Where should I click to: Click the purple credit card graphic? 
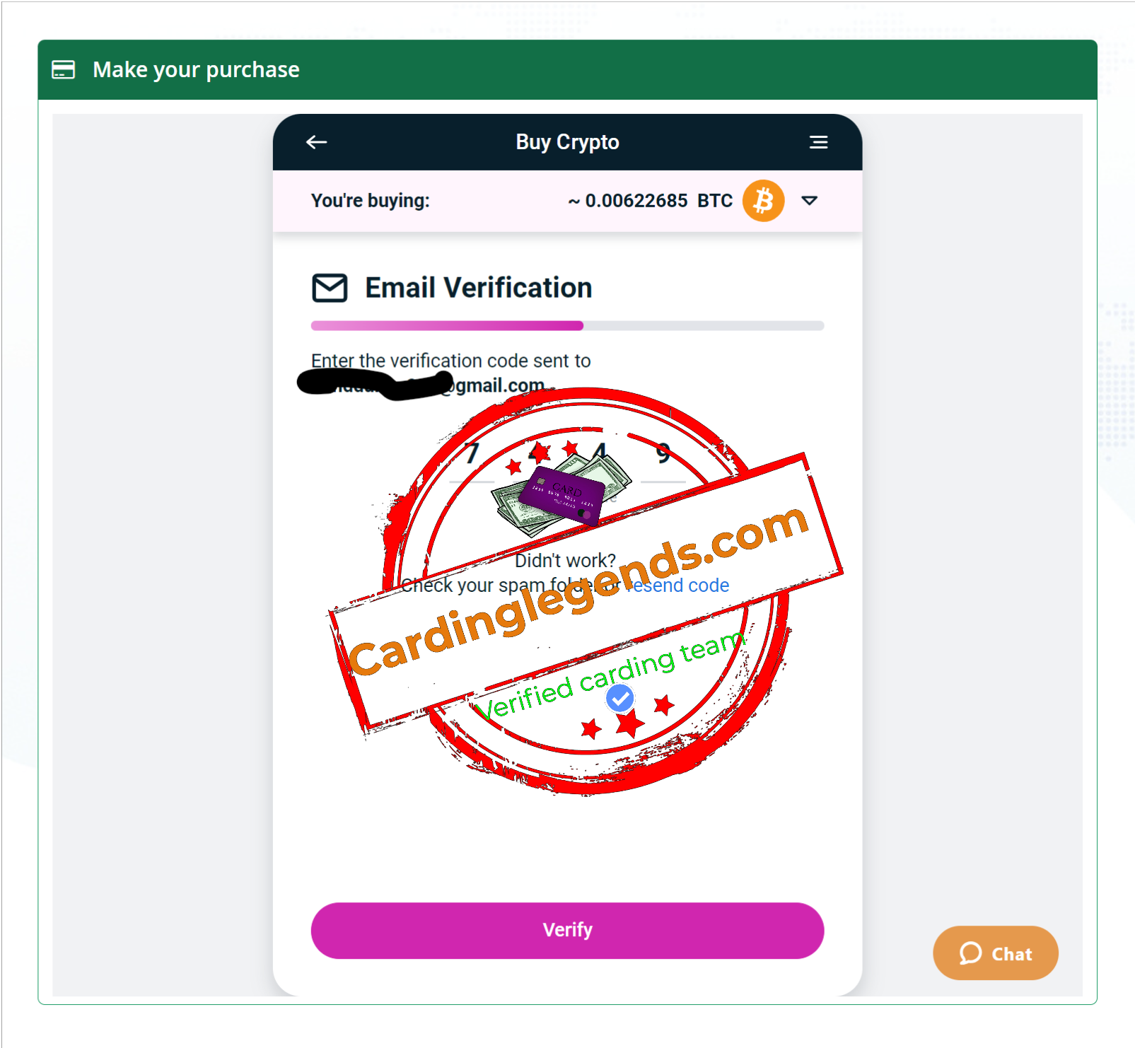(562, 495)
